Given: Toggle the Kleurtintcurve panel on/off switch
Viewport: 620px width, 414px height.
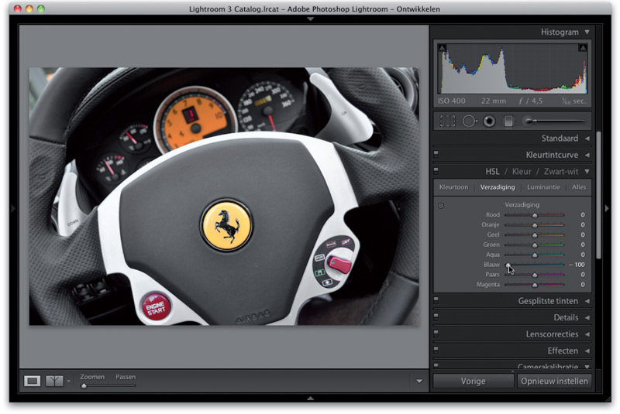Looking at the screenshot, I should pyautogui.click(x=436, y=154).
